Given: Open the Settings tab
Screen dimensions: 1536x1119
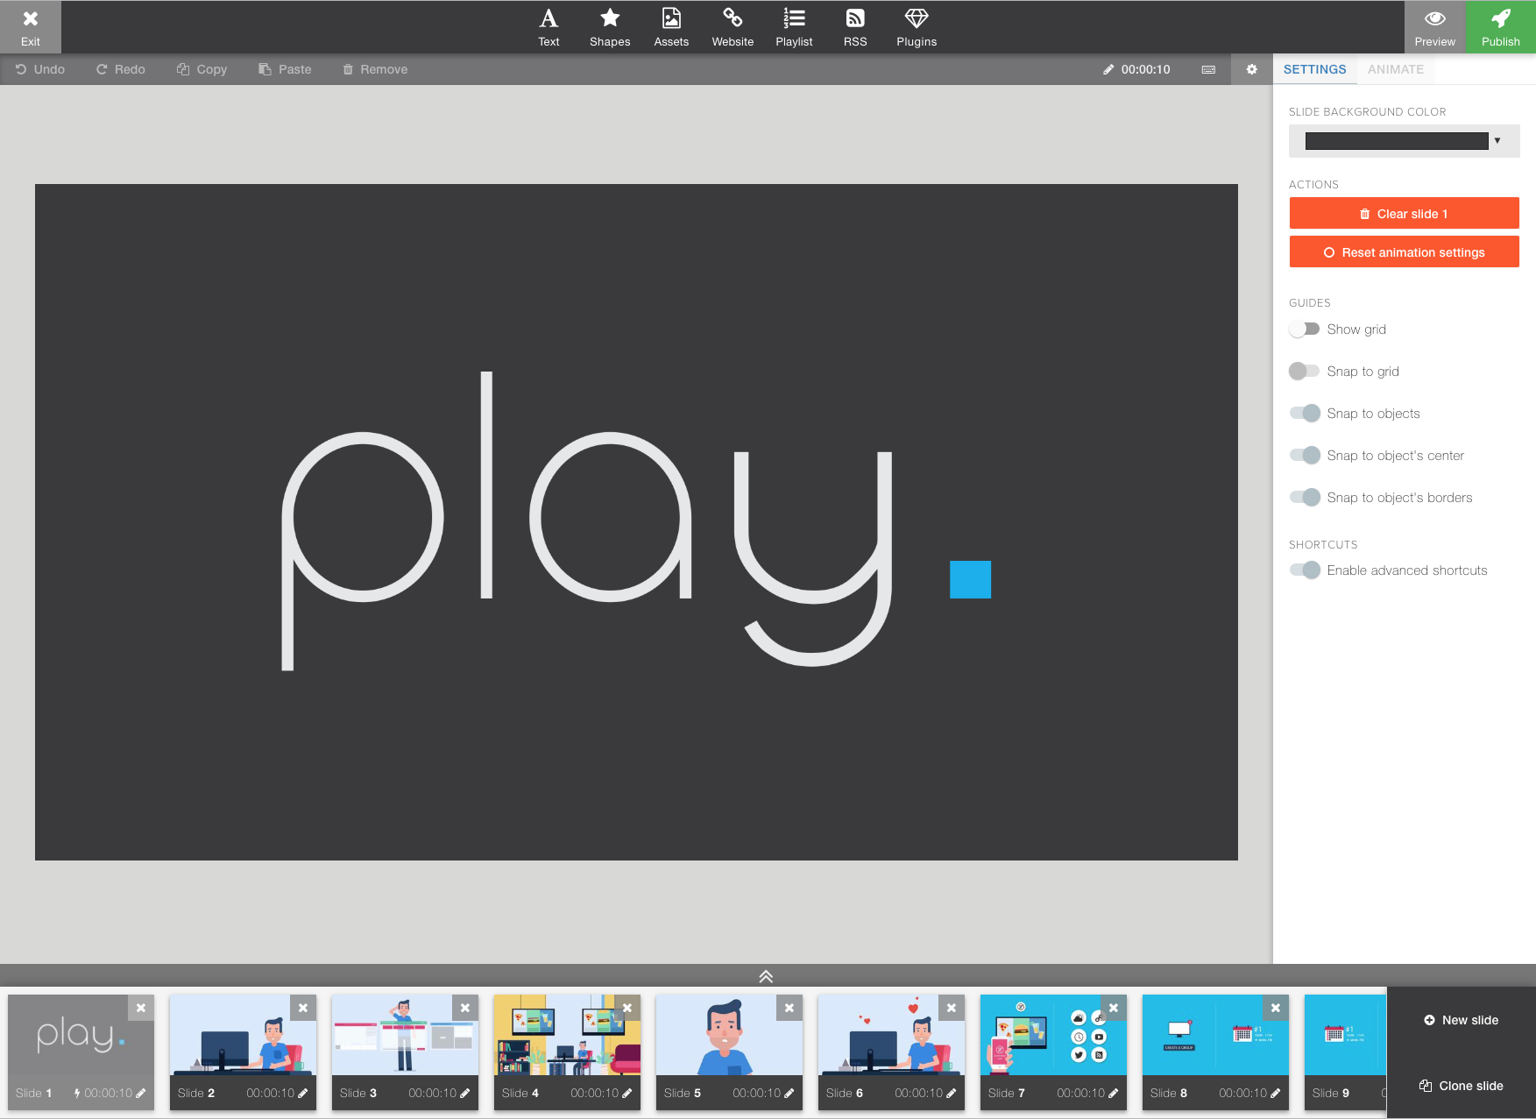Looking at the screenshot, I should (x=1314, y=69).
